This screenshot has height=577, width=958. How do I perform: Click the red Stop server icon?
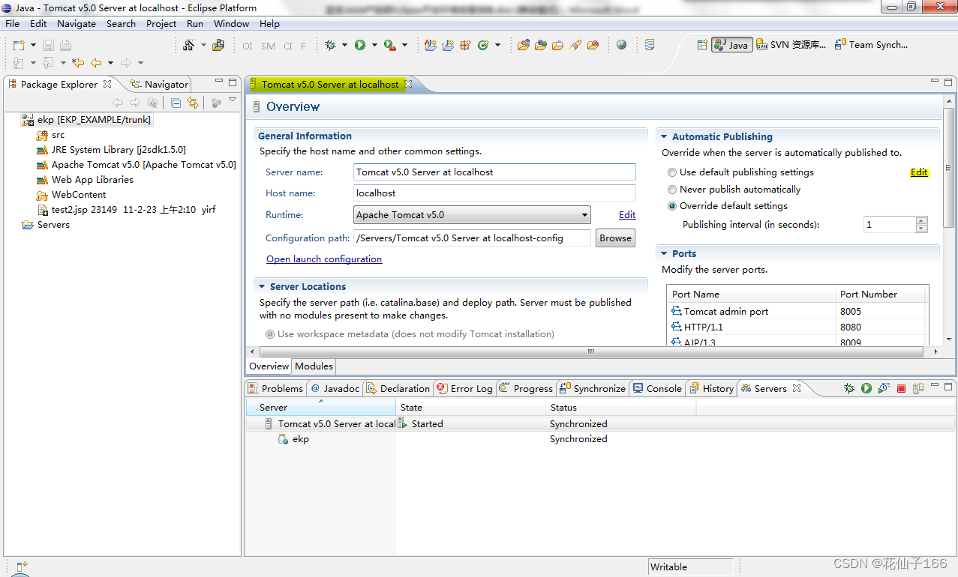(902, 388)
